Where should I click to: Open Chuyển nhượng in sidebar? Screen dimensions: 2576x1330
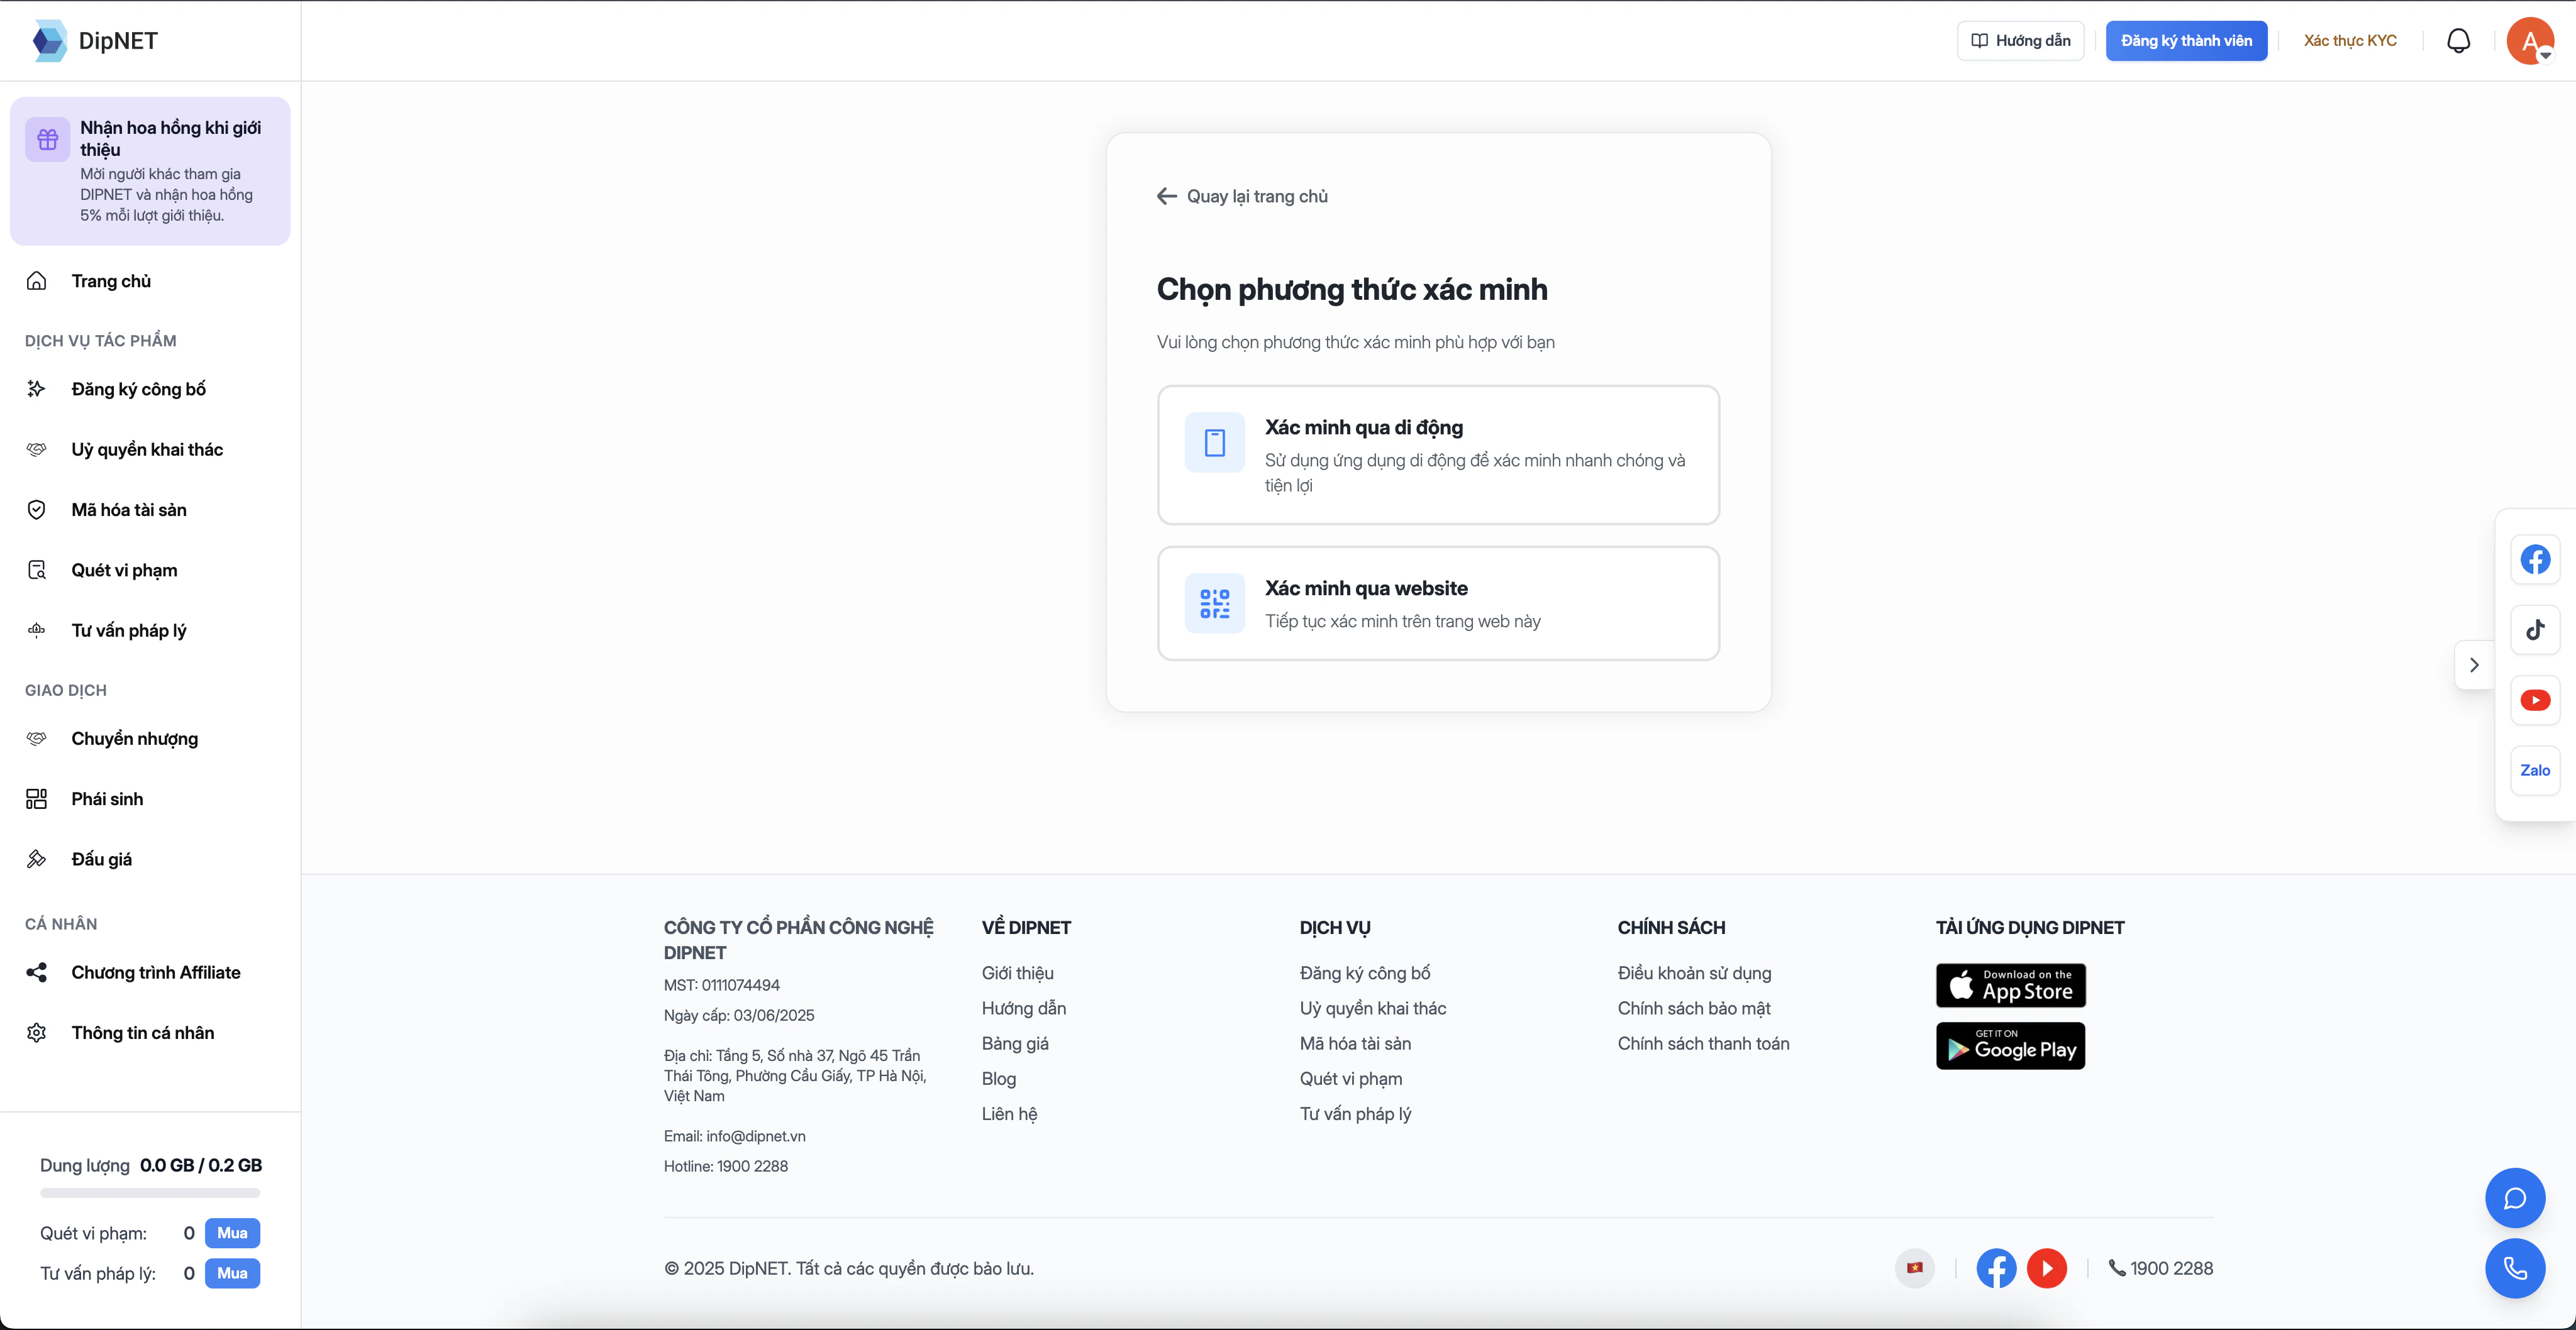pos(150,739)
